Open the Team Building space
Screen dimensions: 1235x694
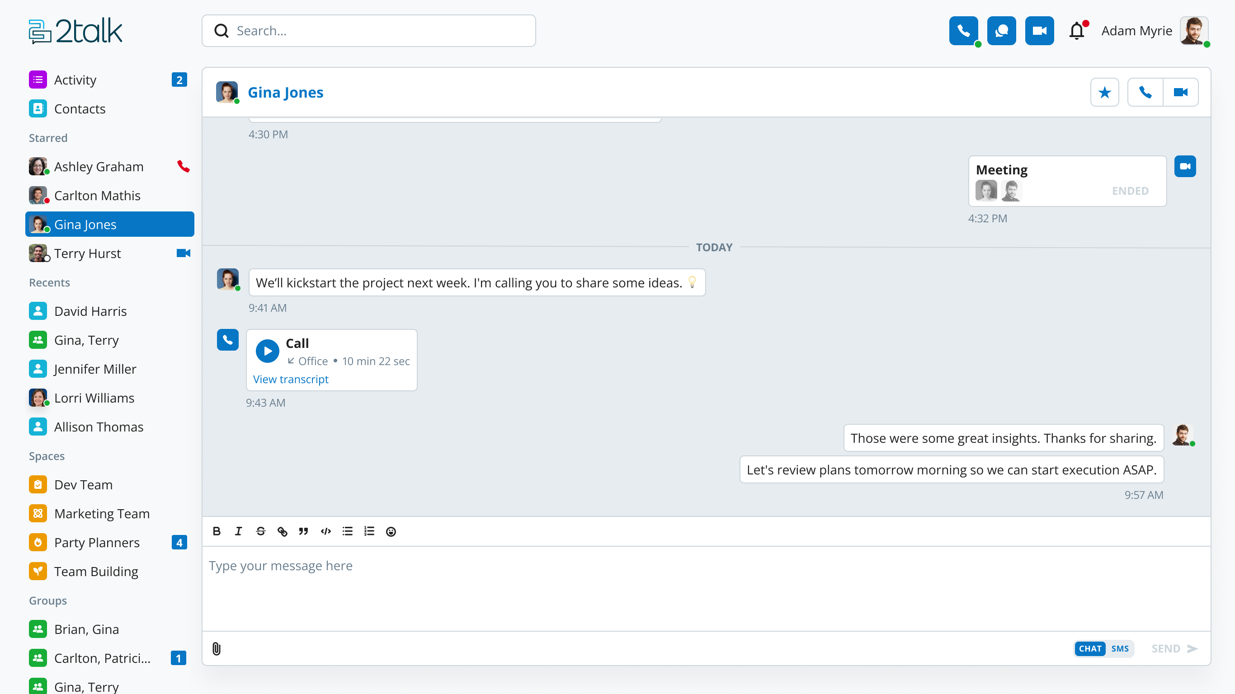pyautogui.click(x=109, y=571)
